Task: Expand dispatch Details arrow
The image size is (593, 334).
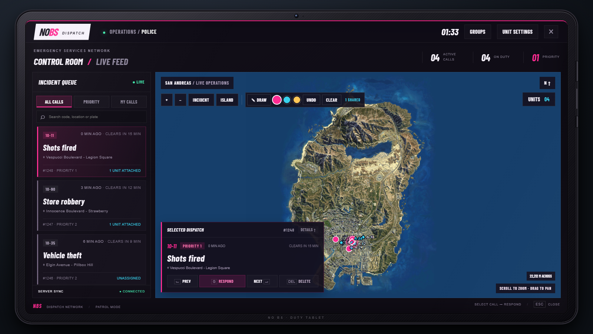Action: [x=308, y=230]
